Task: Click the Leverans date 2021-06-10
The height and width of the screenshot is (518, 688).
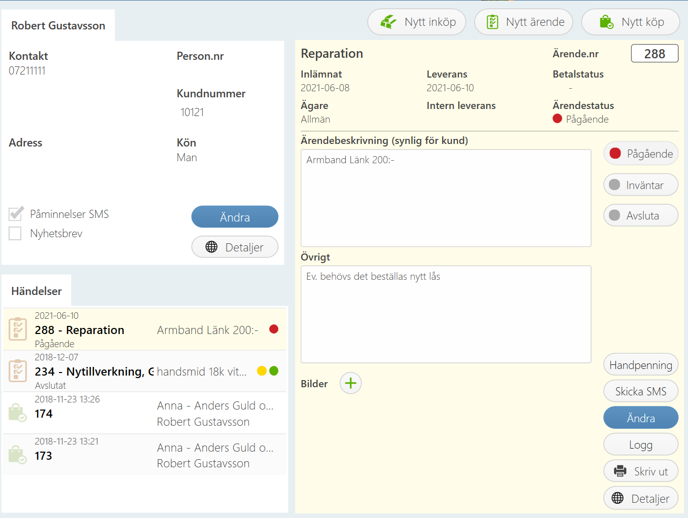Action: [450, 88]
